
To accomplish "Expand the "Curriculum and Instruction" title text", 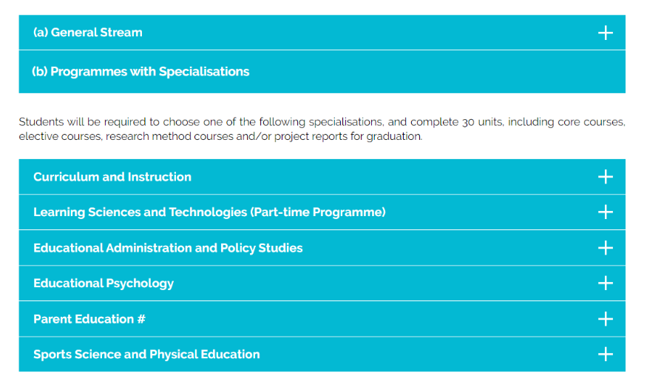I will (112, 177).
